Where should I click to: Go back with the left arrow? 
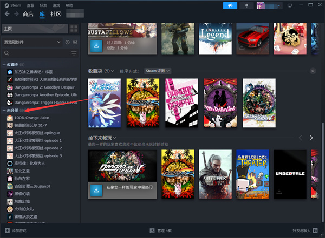point(7,14)
